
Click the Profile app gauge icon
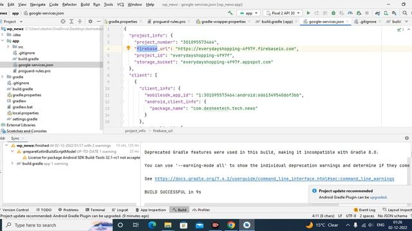click(350, 13)
